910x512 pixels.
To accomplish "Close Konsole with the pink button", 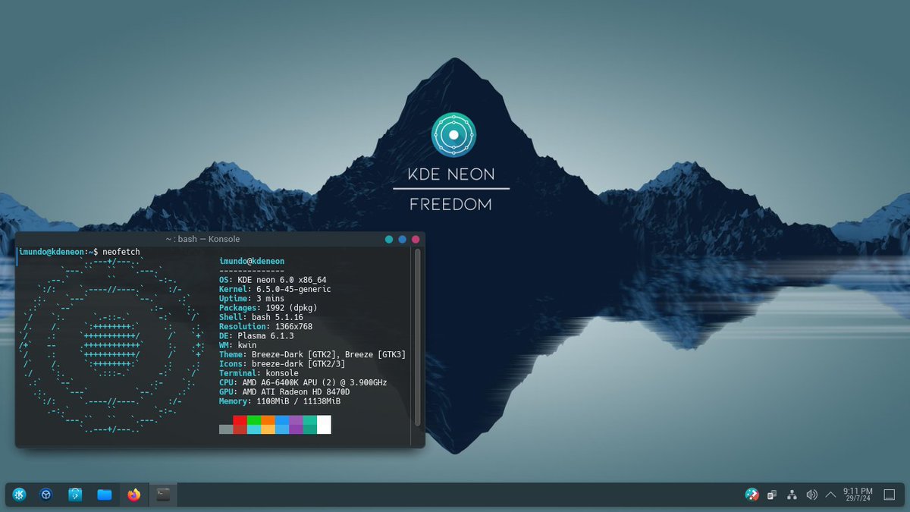I will point(416,239).
